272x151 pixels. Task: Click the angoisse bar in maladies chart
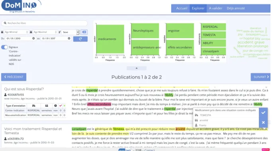coord(180,31)
